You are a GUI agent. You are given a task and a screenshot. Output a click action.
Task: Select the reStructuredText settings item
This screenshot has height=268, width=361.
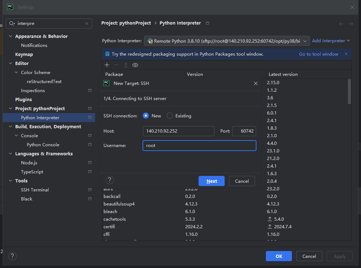tap(44, 81)
